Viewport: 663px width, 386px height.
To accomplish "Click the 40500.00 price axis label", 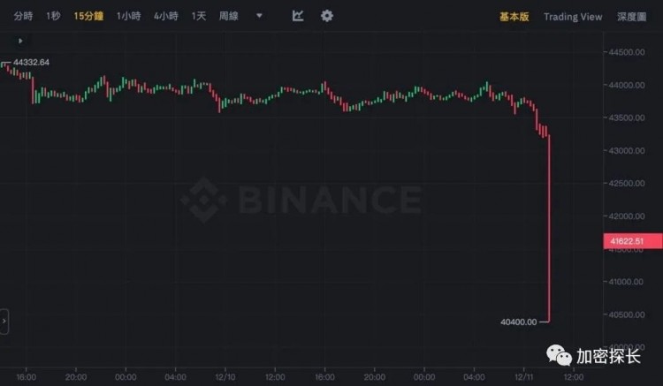I will pyautogui.click(x=627, y=314).
